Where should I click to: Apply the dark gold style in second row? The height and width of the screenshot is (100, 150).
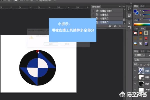(x=135, y=38)
